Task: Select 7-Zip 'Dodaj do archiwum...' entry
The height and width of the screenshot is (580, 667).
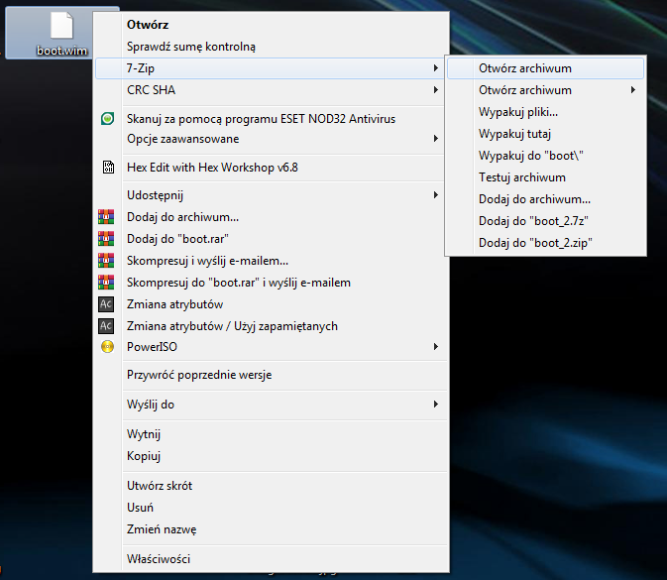Action: 545,199
